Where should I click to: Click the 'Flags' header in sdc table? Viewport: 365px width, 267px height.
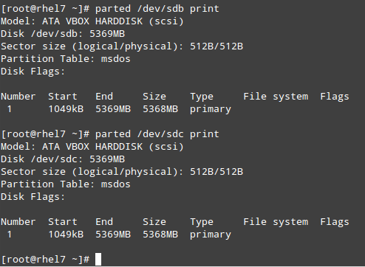coord(335,222)
